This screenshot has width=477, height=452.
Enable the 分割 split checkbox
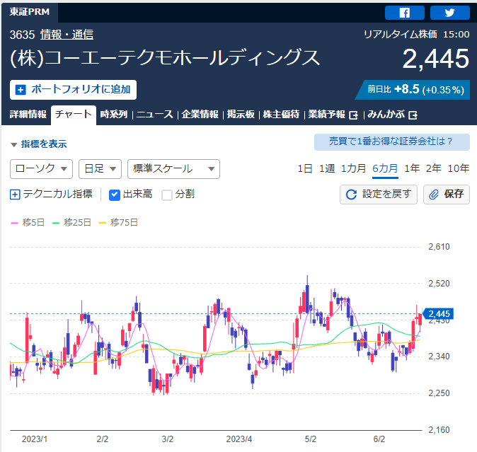pyautogui.click(x=167, y=195)
